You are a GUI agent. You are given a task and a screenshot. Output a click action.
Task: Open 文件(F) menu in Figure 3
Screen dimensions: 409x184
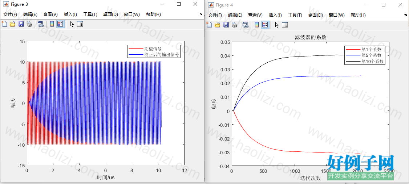tap(10, 14)
